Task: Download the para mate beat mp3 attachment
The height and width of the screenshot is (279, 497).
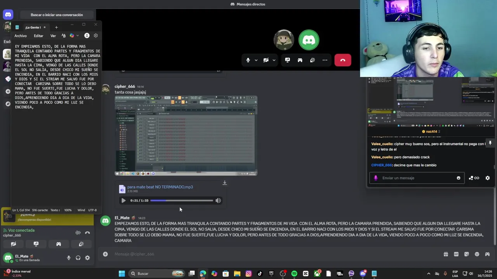Action: pos(224,183)
